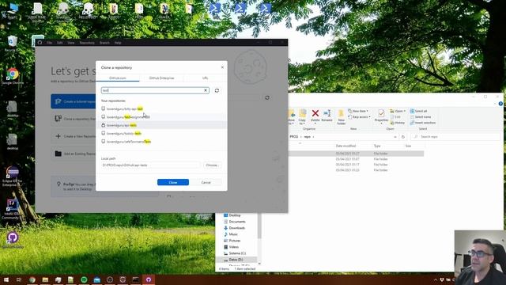Open Explorer help via blue question icon
The height and width of the screenshot is (285, 506).
click(500, 104)
